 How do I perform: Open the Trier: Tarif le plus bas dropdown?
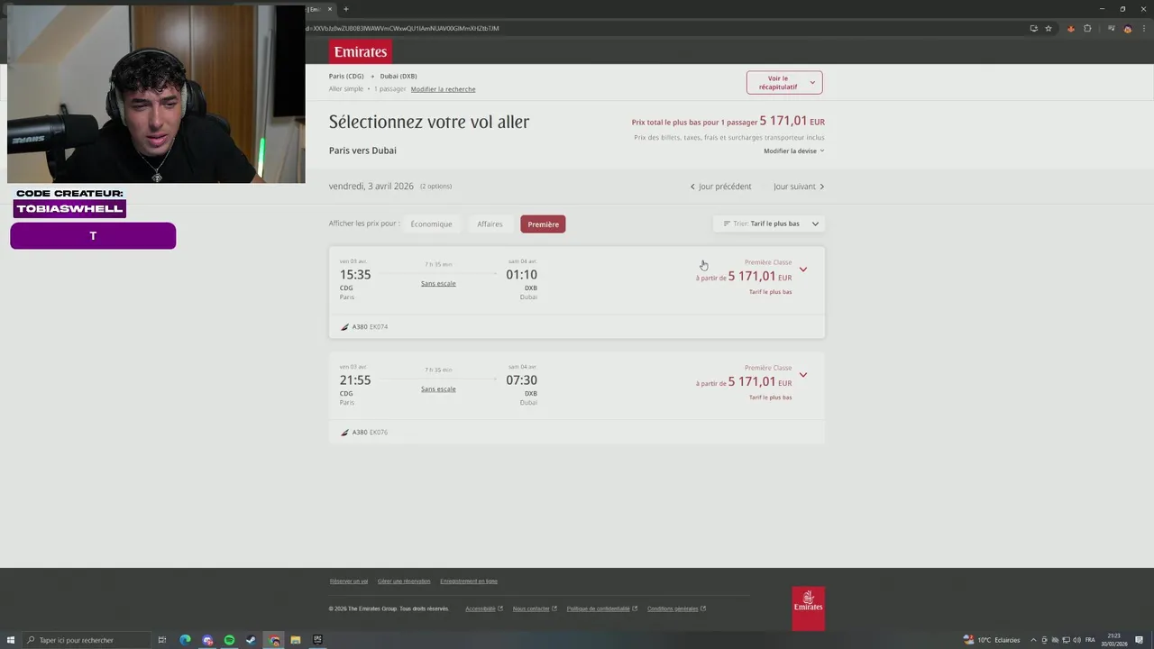click(x=769, y=224)
